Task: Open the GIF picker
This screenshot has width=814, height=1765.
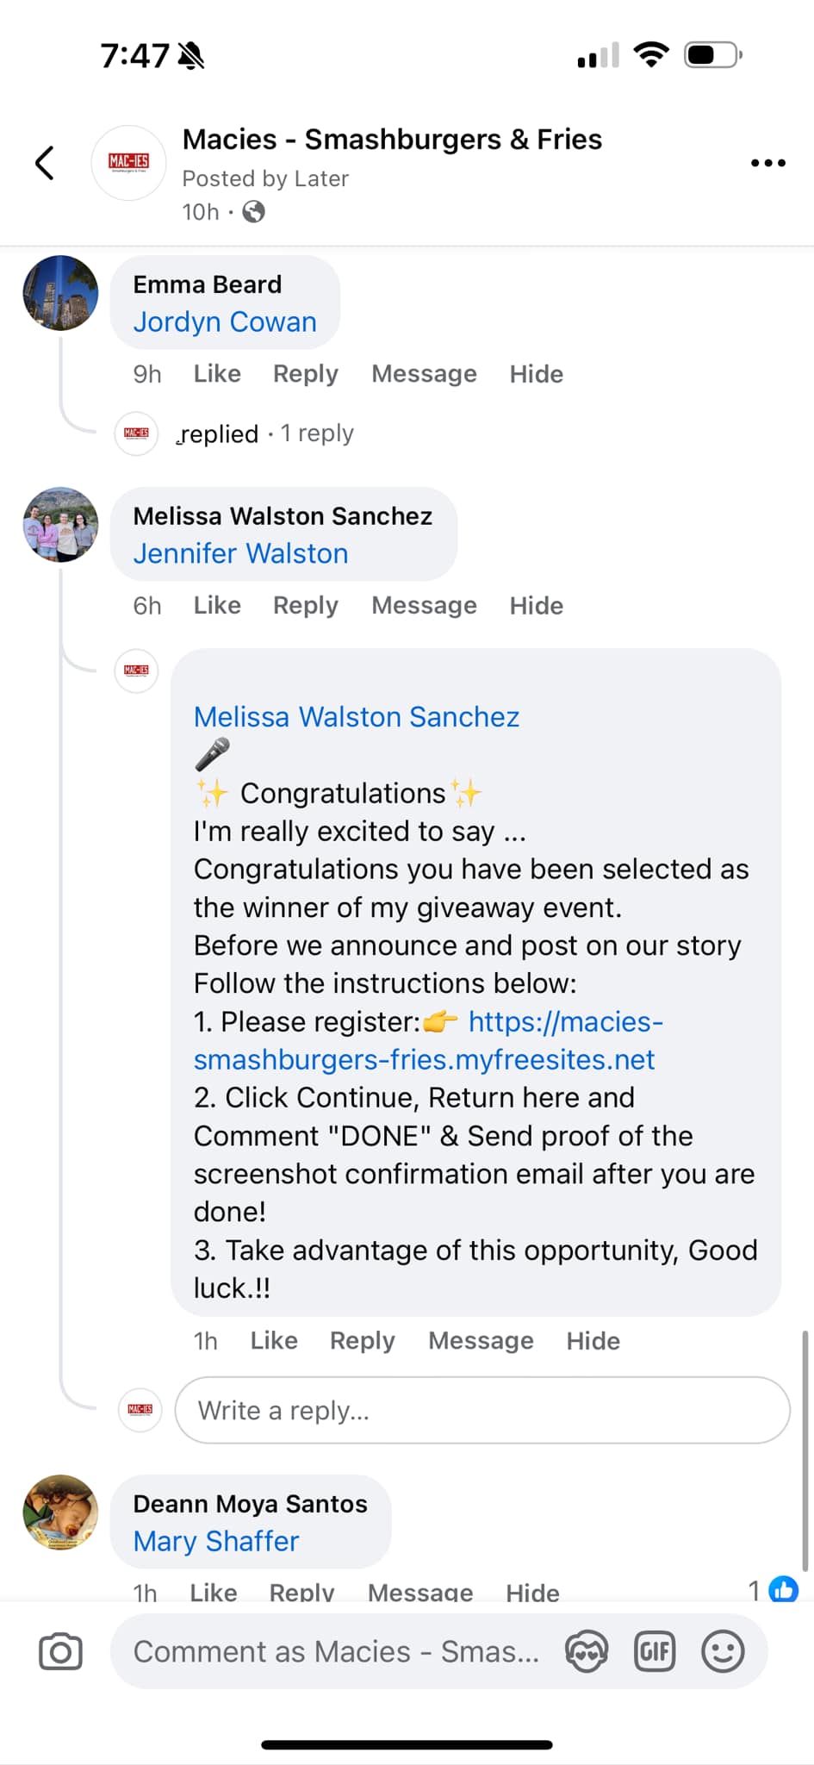Action: click(655, 1651)
